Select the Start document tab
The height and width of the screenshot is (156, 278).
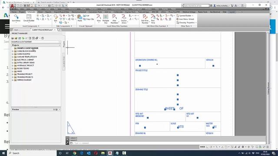tap(16, 30)
